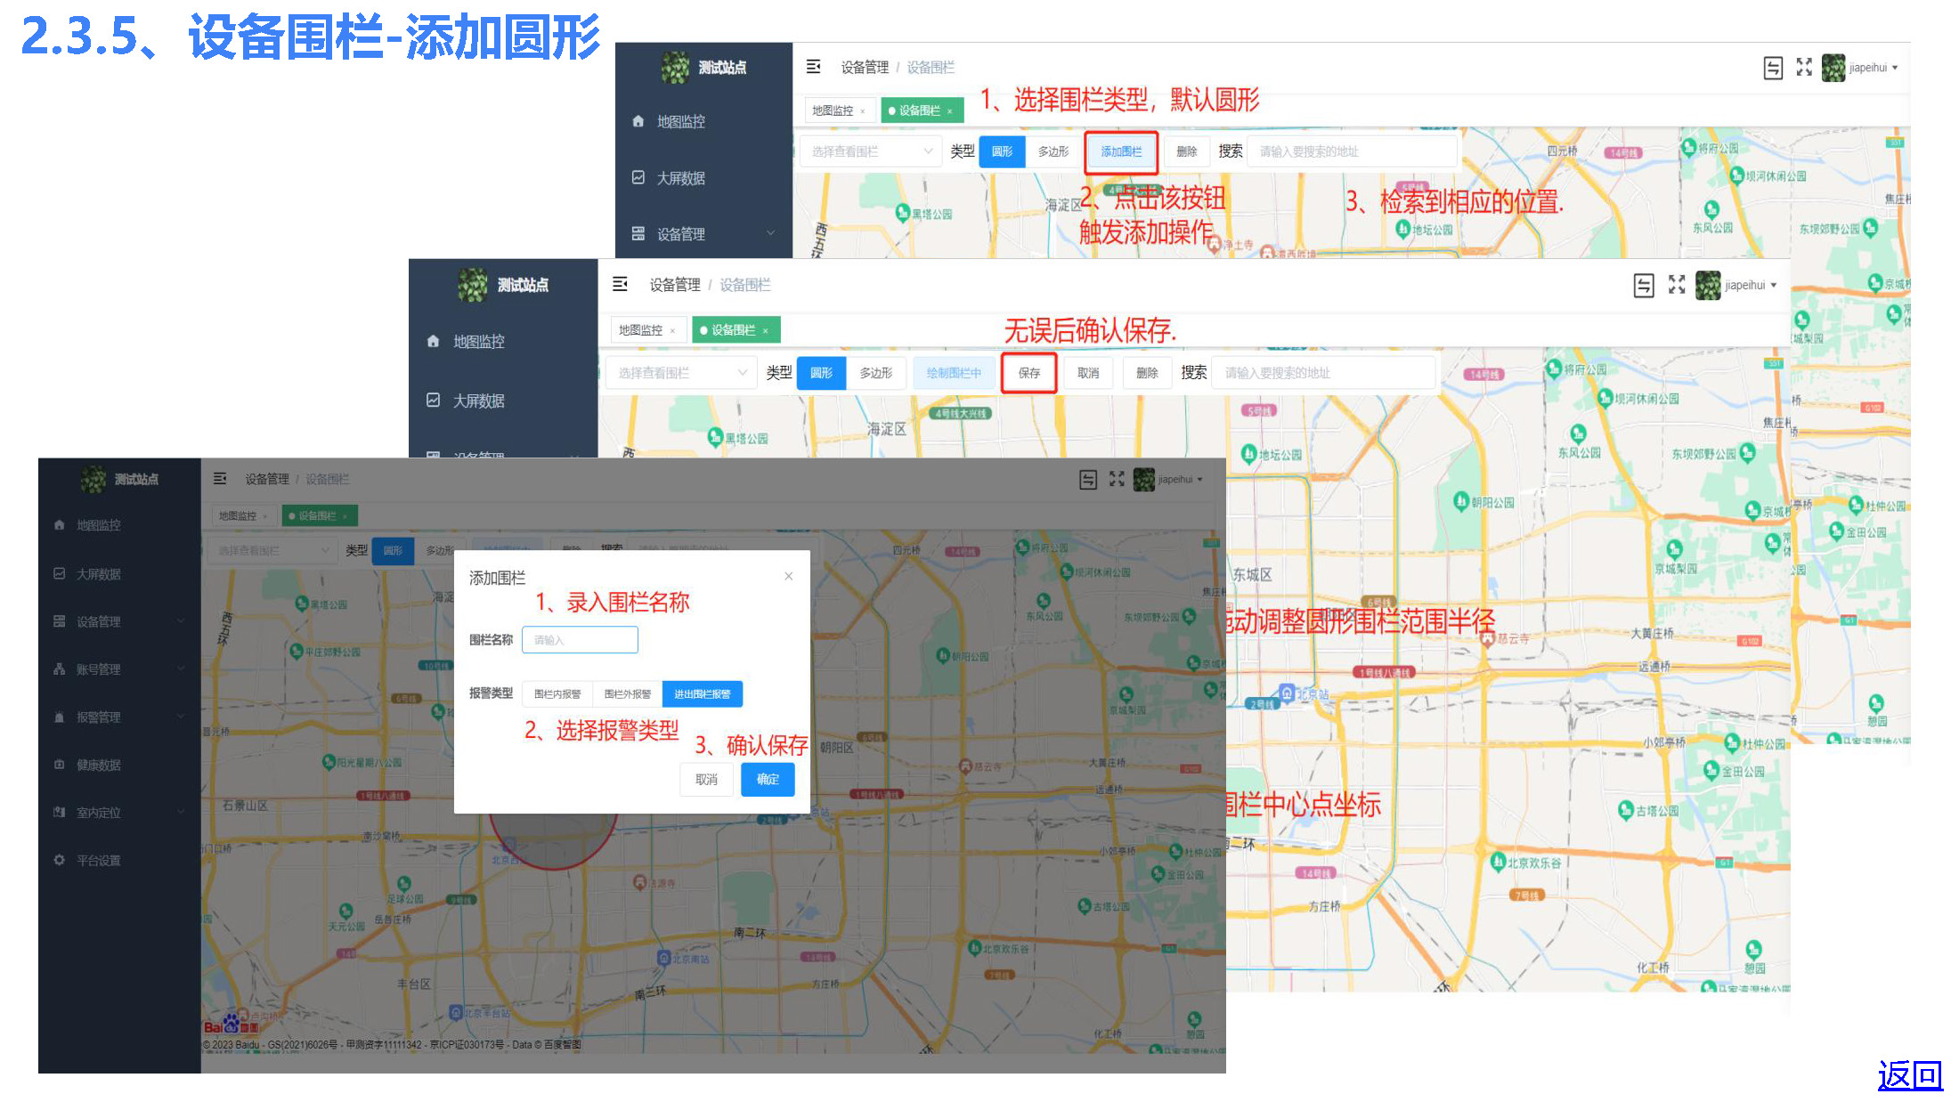This screenshot has width=1959, height=1102.
Task: Click 设备管理 icon in top screenshot sidebar
Action: pos(638,233)
